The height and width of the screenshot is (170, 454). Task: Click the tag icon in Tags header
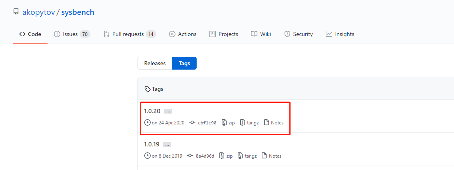click(x=147, y=89)
